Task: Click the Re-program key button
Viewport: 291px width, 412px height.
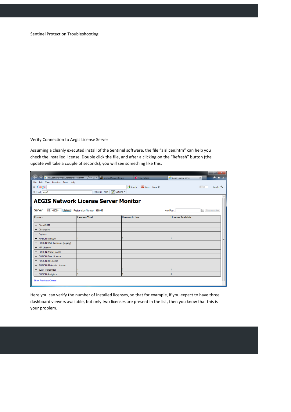Action: (213, 210)
